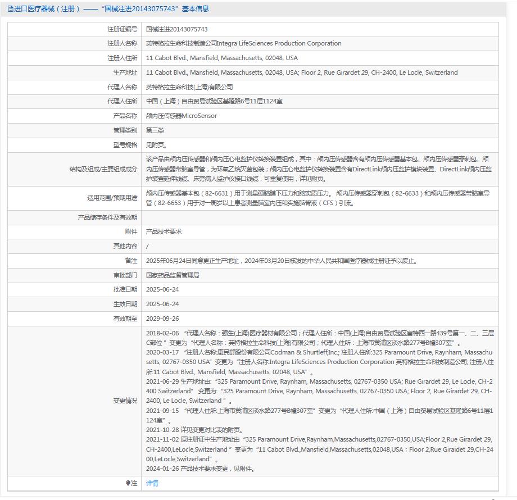517x500 pixels.
Task: Select registrant address 11 Cabot Blvd., Mansfield value
Action: (x=222, y=58)
